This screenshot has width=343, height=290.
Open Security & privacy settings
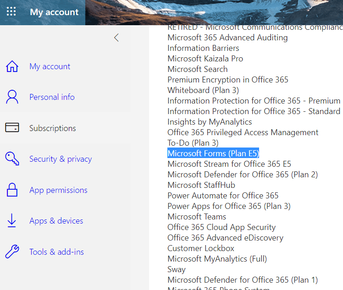coord(61,159)
